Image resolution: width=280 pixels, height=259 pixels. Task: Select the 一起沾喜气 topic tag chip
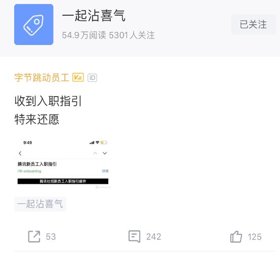[x=40, y=204]
